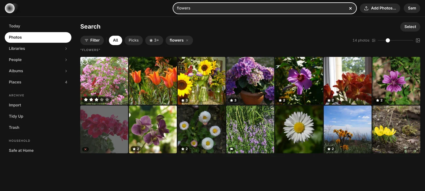The image size is (425, 191).
Task: Open the Filter options
Action: pyautogui.click(x=92, y=40)
